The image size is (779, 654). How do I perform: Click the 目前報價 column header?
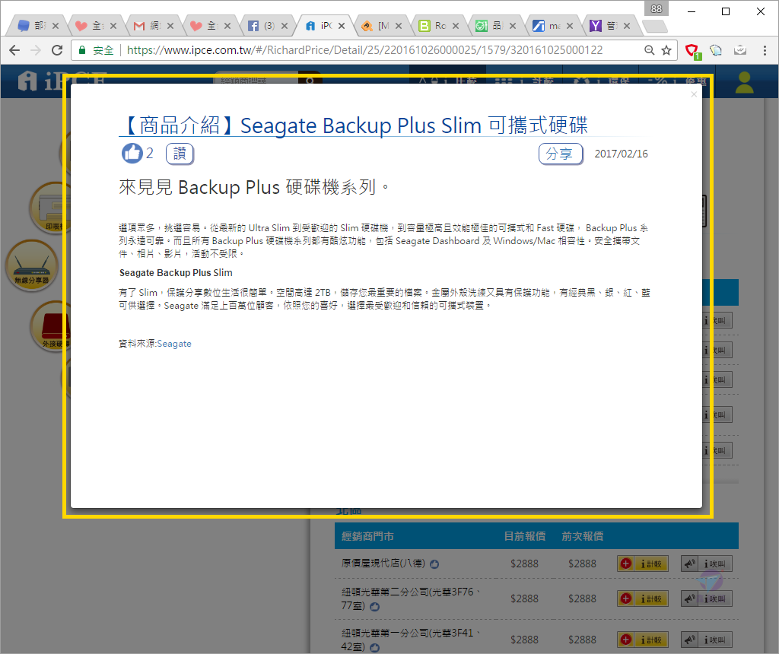pos(525,536)
